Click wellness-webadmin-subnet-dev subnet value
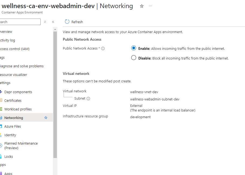This screenshot has width=245, height=175. click(155, 99)
